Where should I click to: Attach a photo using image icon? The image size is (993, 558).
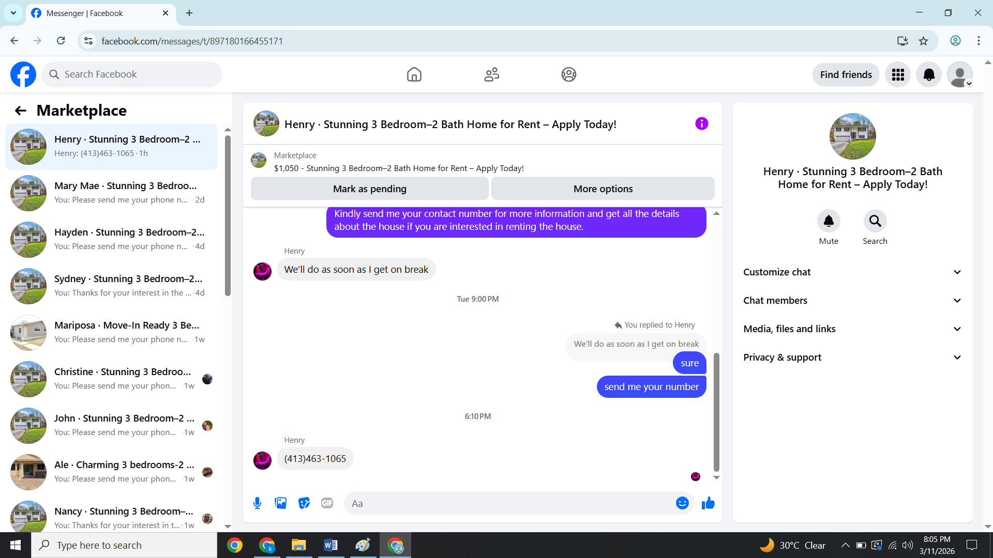280,503
